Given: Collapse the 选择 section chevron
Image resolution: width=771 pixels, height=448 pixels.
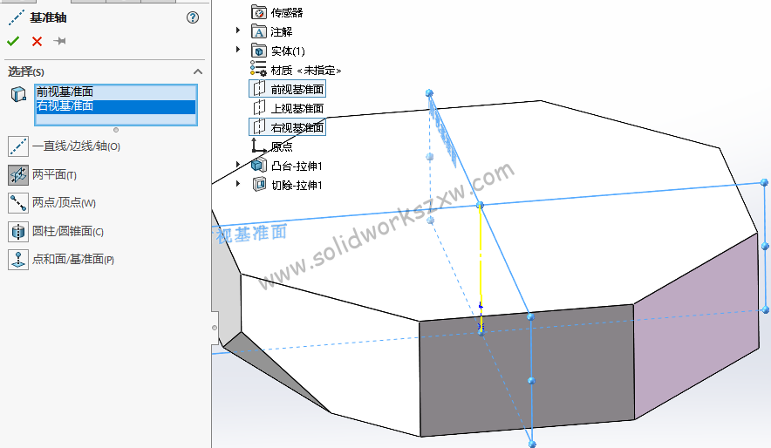Looking at the screenshot, I should [198, 71].
